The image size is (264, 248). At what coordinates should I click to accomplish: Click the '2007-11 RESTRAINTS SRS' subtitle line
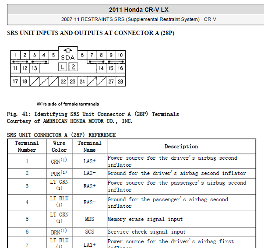coord(138,19)
